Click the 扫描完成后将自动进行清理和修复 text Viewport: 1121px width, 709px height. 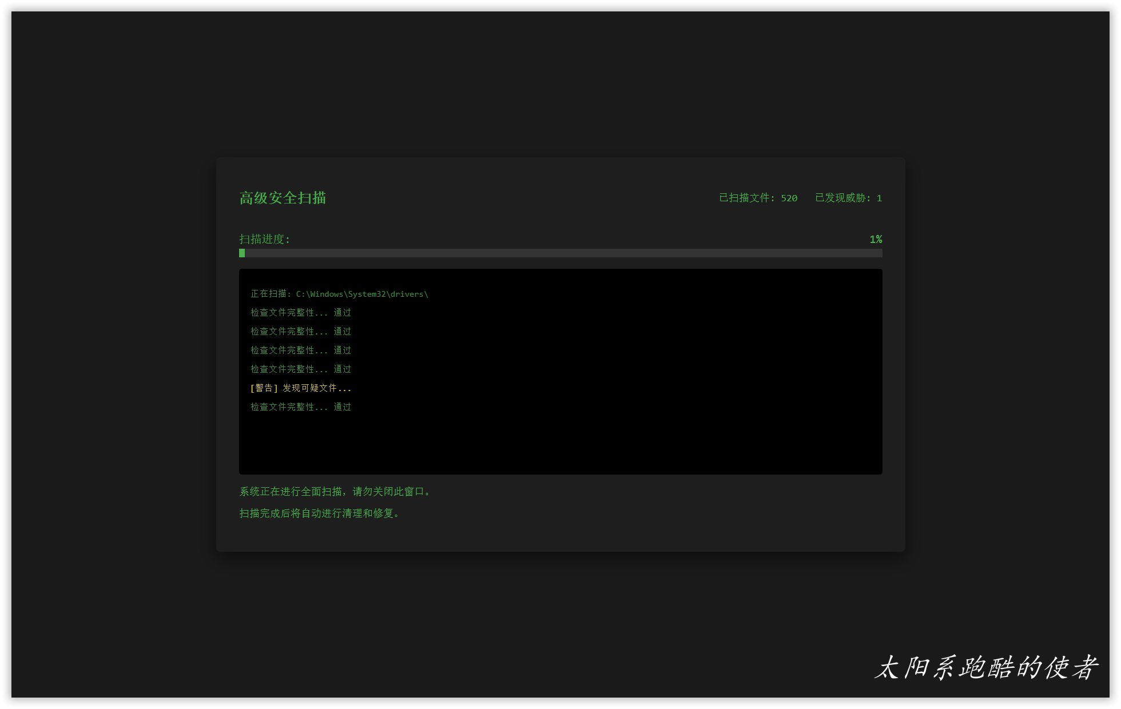[319, 513]
